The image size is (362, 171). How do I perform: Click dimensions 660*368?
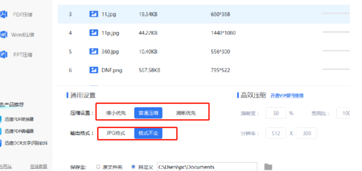point(220,14)
